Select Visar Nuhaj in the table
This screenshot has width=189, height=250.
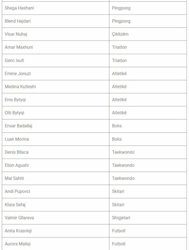coord(56,34)
